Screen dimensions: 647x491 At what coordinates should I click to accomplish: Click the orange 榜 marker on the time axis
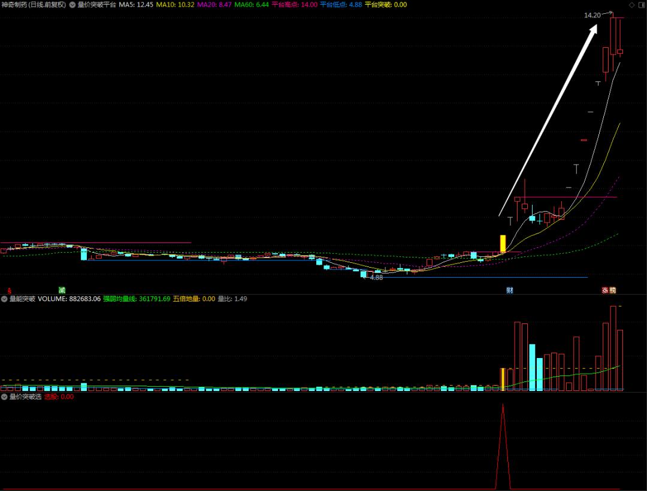point(612,290)
